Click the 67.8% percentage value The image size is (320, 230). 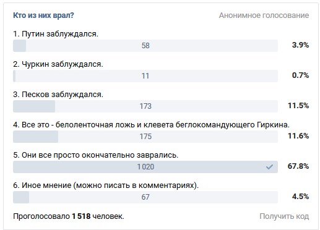coord(298,166)
